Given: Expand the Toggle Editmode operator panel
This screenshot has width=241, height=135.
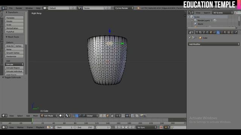Looking at the screenshot, I should click(12, 78).
